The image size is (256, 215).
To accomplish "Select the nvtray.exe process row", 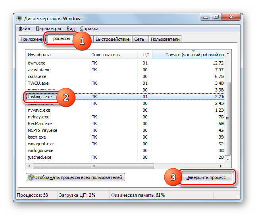I will (125, 117).
